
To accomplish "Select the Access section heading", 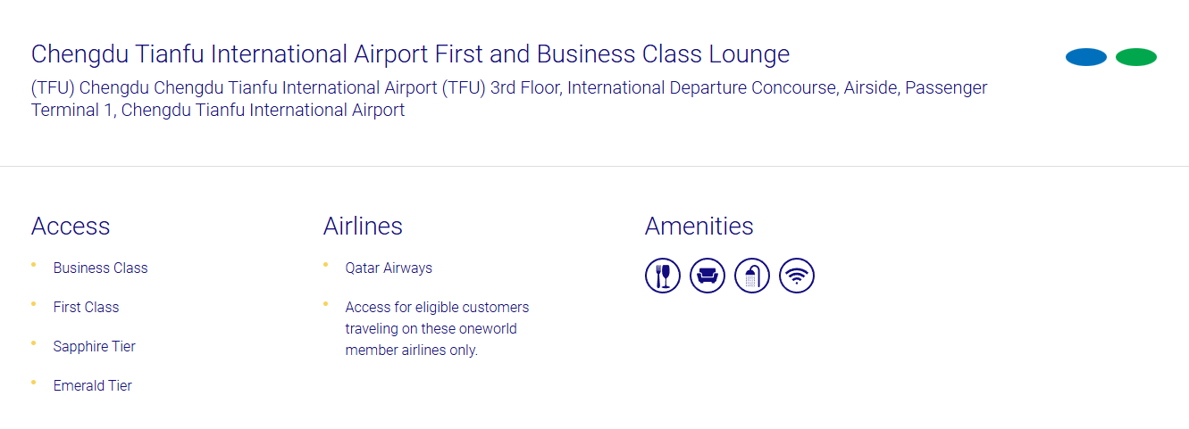I will [x=71, y=227].
